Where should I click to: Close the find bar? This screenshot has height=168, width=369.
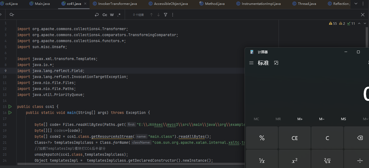point(363,15)
